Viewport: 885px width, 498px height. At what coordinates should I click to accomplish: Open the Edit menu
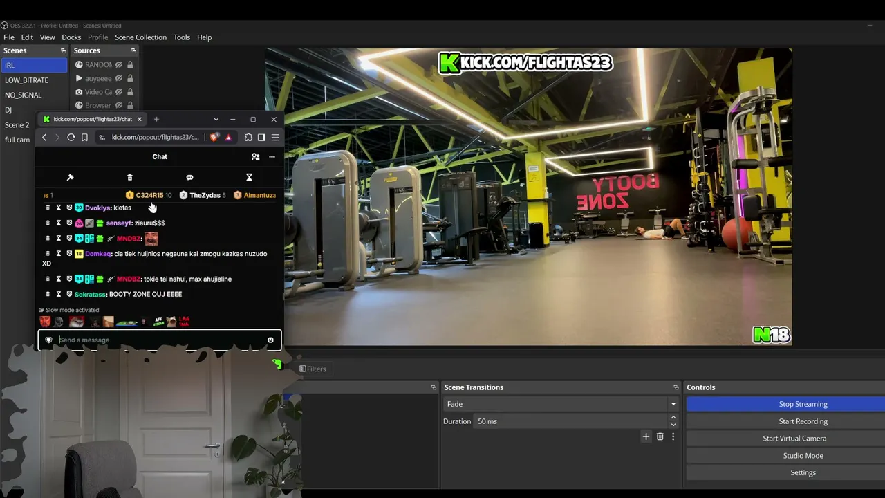tap(27, 37)
